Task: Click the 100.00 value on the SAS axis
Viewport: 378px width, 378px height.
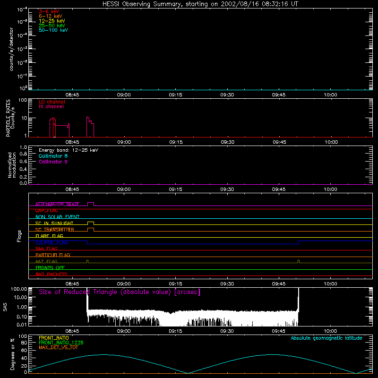Action: coord(19,289)
